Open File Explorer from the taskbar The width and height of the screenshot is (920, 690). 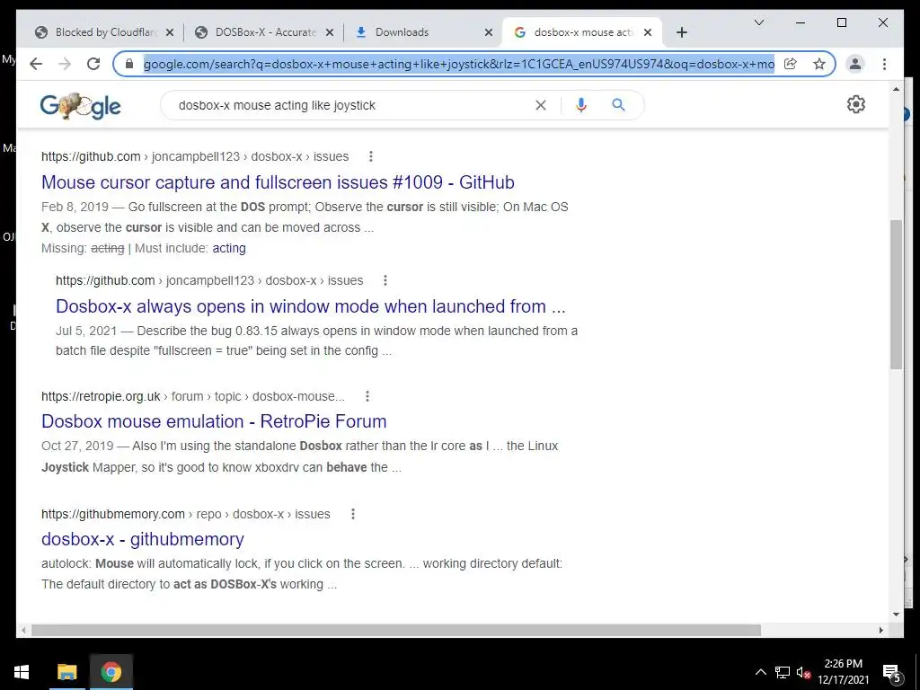pyautogui.click(x=66, y=672)
